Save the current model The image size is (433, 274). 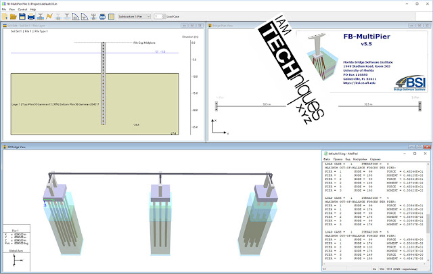(22, 16)
